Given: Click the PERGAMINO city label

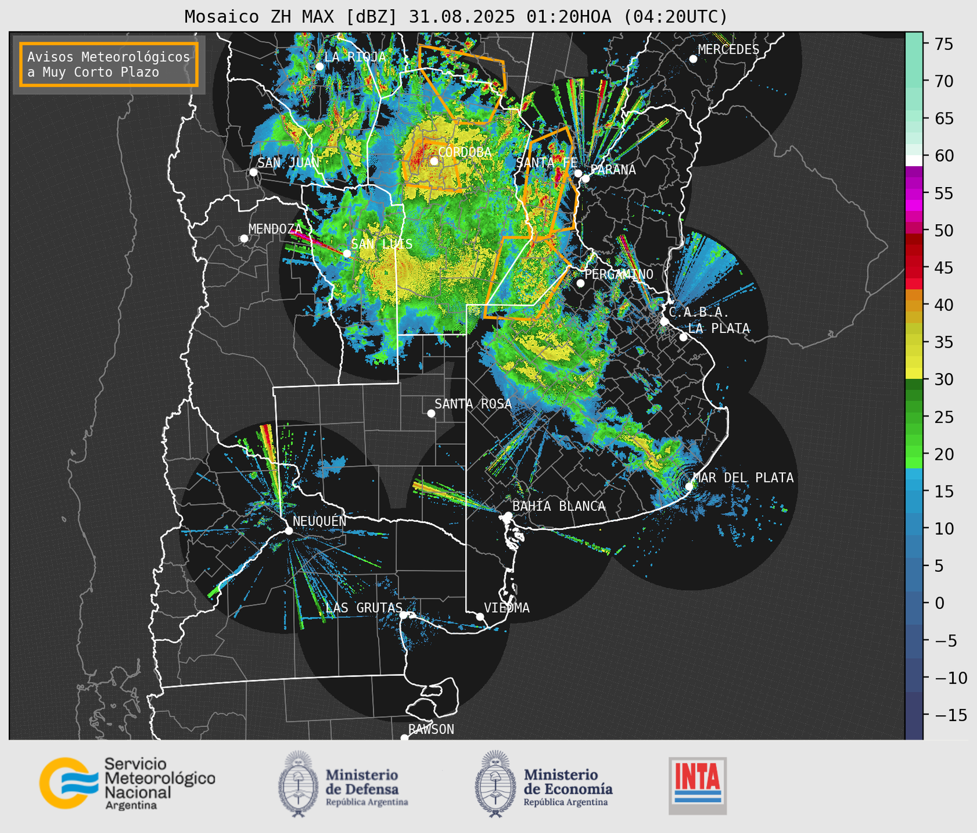Looking at the screenshot, I should point(619,274).
